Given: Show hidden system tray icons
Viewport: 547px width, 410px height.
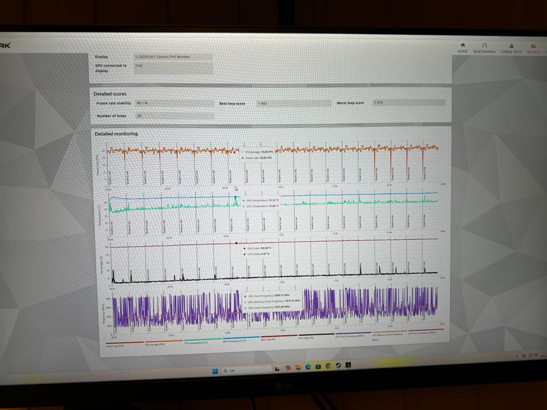Looking at the screenshot, I should pos(517,356).
